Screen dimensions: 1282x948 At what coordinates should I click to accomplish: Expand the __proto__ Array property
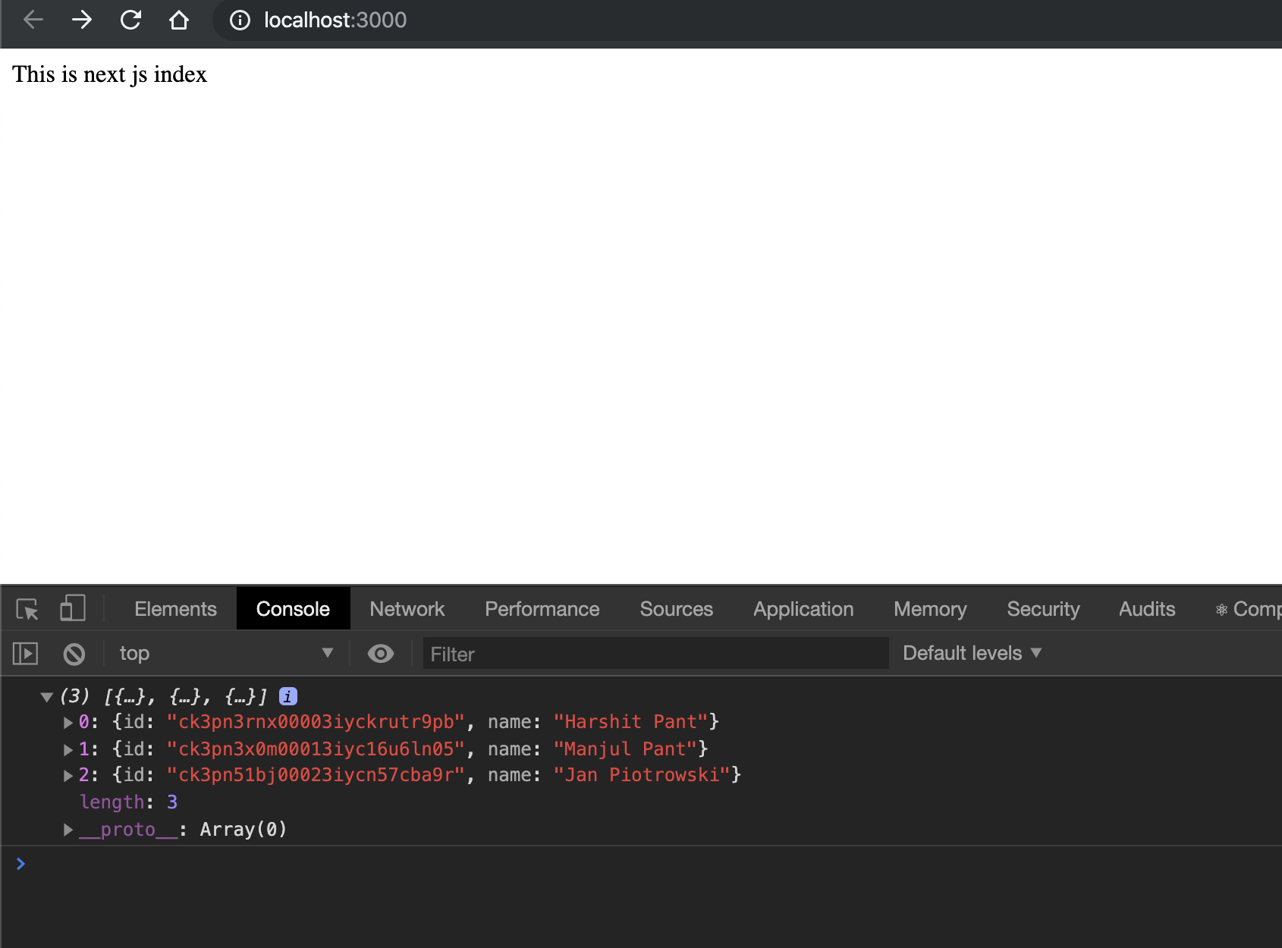click(68, 829)
